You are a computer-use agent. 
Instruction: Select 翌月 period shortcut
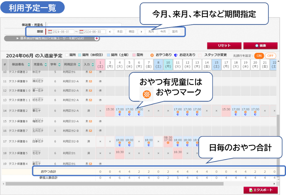[175, 31]
